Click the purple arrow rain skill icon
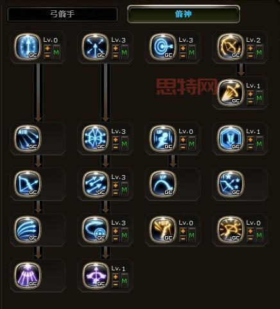Viewport: 280px width, 309px height. (x=28, y=275)
